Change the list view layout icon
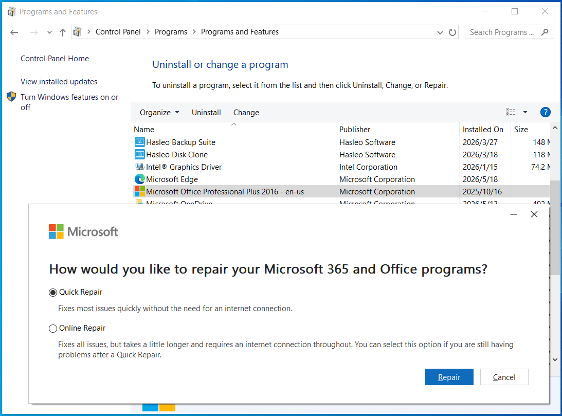562x416 pixels. coord(511,112)
